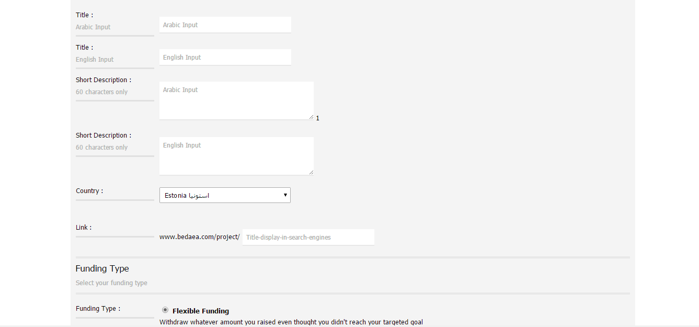
Task: Click the Link : field label
Action: click(84, 228)
